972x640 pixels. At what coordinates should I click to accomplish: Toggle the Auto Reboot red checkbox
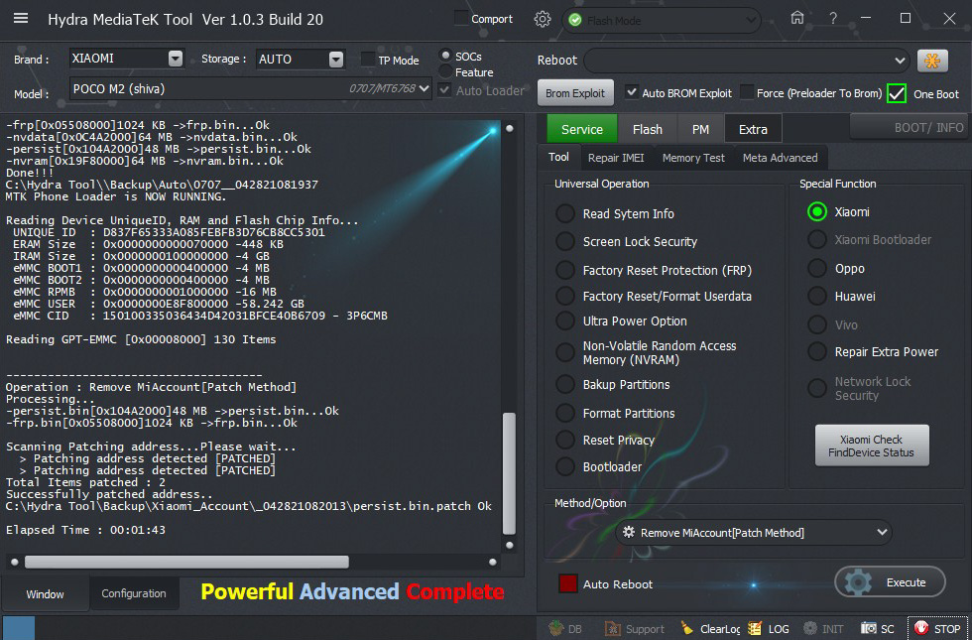point(567,583)
